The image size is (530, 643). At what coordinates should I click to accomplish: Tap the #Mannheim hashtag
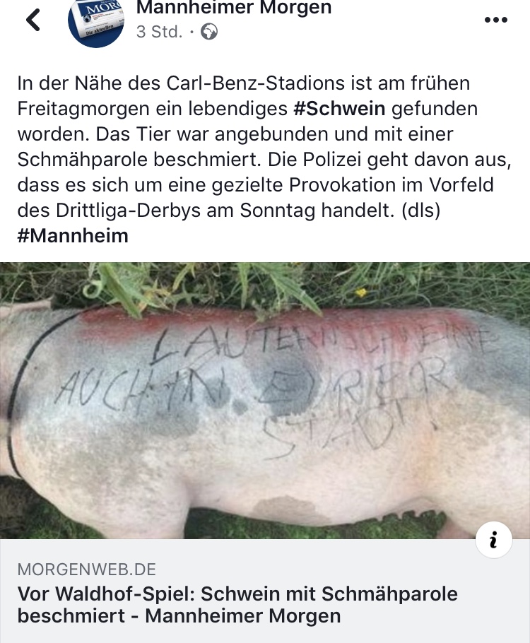point(73,236)
